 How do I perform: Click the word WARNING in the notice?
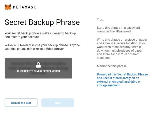tap(12, 45)
